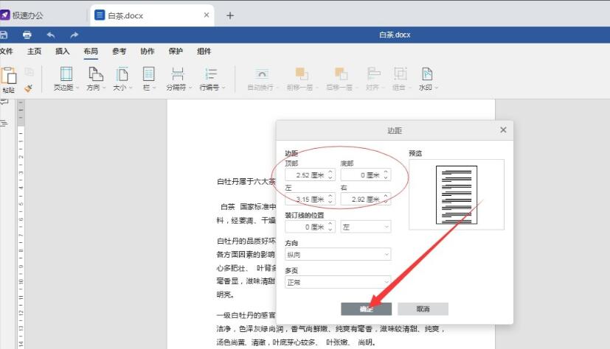Increase the 顶部 margin with up arrow

pos(330,172)
